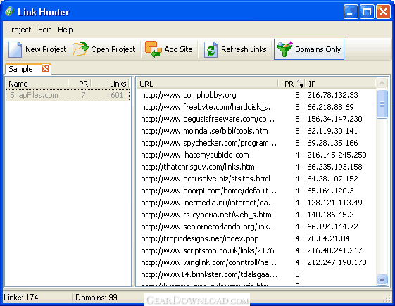This screenshot has height=306, width=395.
Task: Click the Add Site icon
Action: pos(153,49)
